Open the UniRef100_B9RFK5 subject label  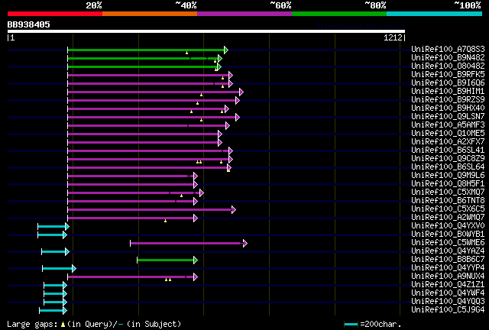coord(448,74)
